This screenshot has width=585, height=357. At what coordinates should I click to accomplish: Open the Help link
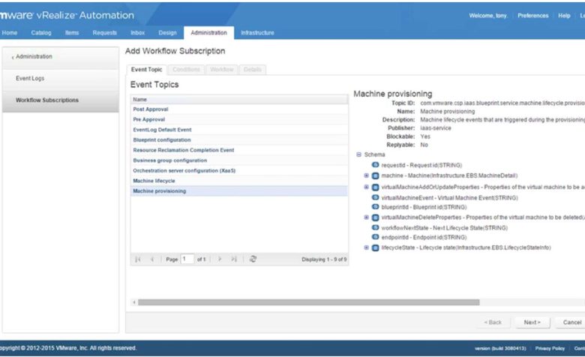tap(564, 16)
